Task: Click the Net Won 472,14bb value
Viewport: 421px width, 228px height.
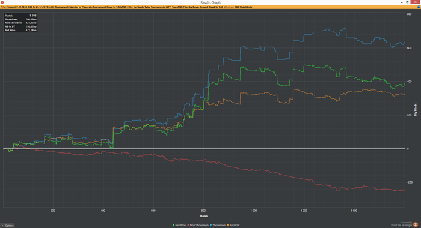Action: pos(31,30)
